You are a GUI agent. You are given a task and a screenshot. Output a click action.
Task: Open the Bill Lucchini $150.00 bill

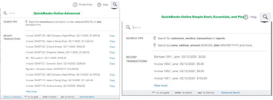coord(46,58)
